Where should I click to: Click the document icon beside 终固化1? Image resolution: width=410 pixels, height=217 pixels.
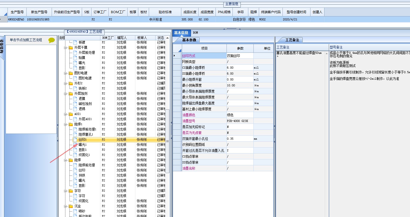click(75, 155)
